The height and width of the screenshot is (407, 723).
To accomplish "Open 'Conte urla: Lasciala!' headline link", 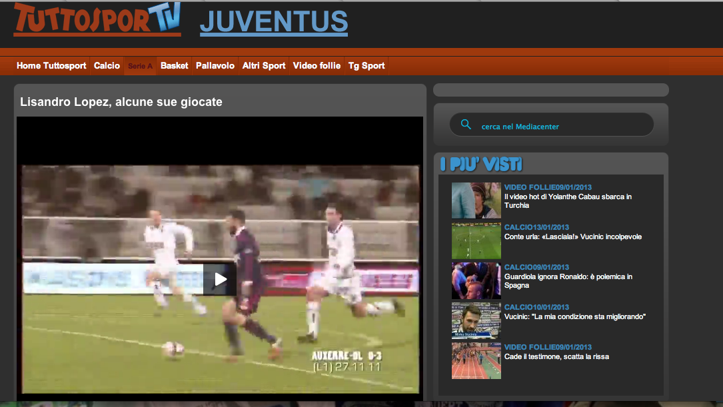I will click(572, 236).
